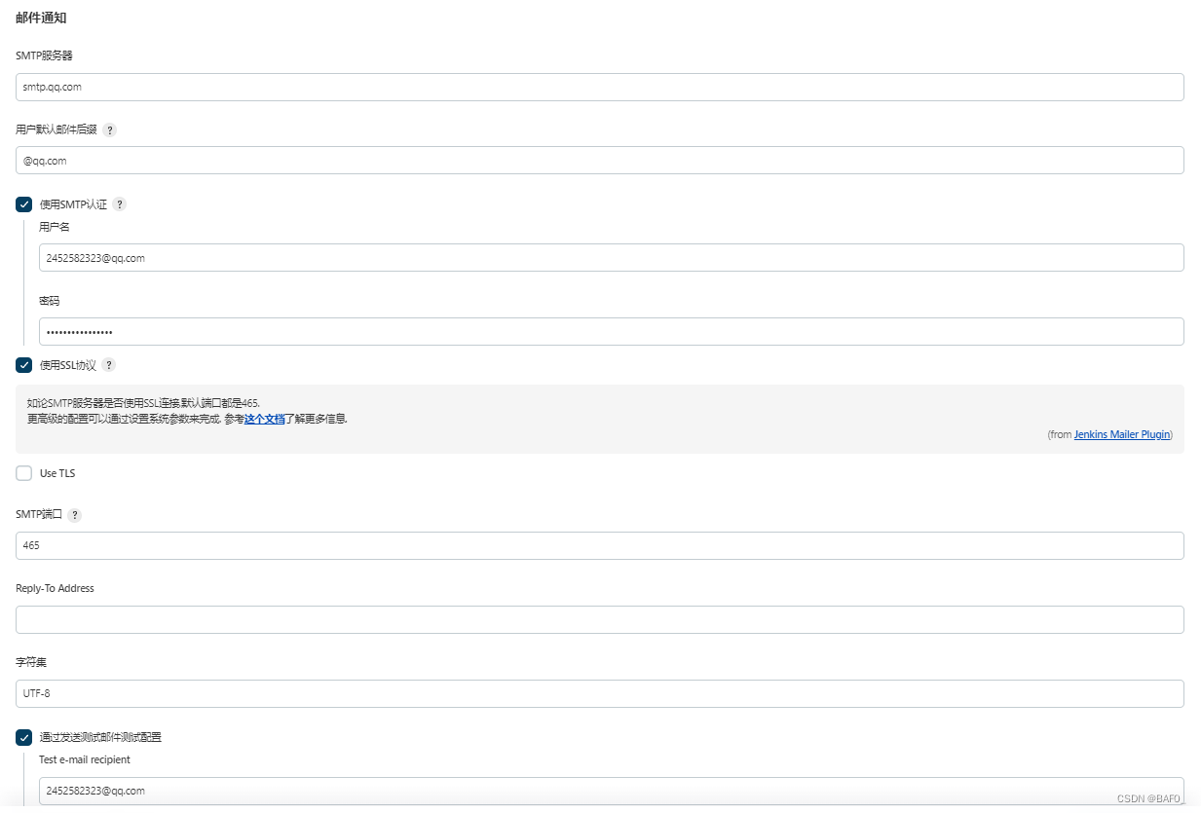This screenshot has height=813, width=1201.
Task: Click the 使用SSL协议 label text
Action: pyautogui.click(x=68, y=365)
